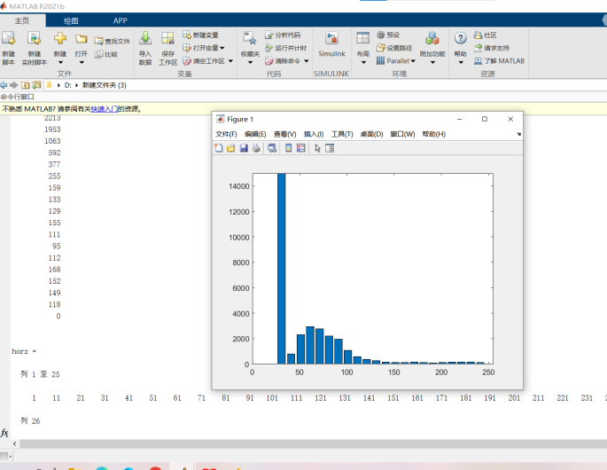Screen dimensions: 607x470
Task: Click 请求支持 (Request Support) button
Action: click(491, 48)
